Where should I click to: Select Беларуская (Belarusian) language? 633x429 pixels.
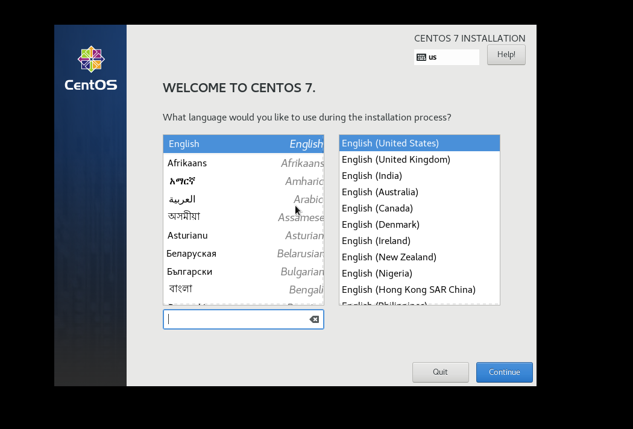[244, 254]
